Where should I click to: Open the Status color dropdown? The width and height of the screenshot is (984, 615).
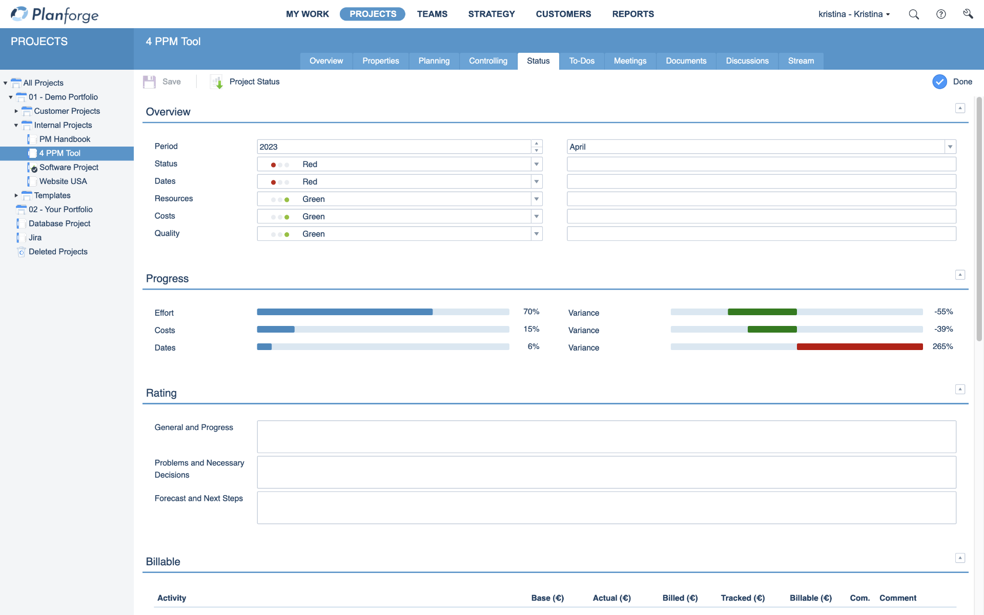pyautogui.click(x=537, y=165)
